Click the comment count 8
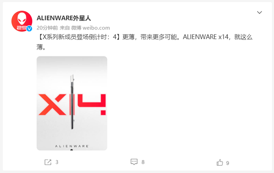This screenshot has height=173, width=274. (x=143, y=162)
